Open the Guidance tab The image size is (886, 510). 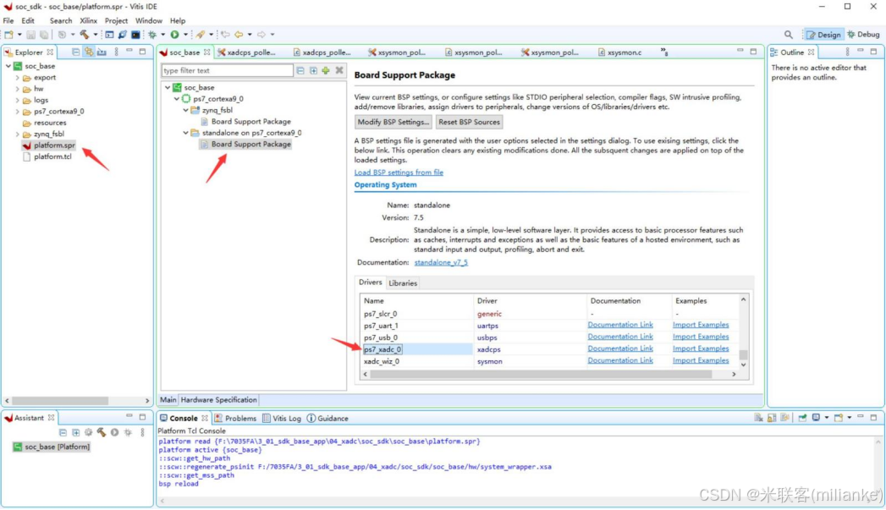(x=327, y=419)
